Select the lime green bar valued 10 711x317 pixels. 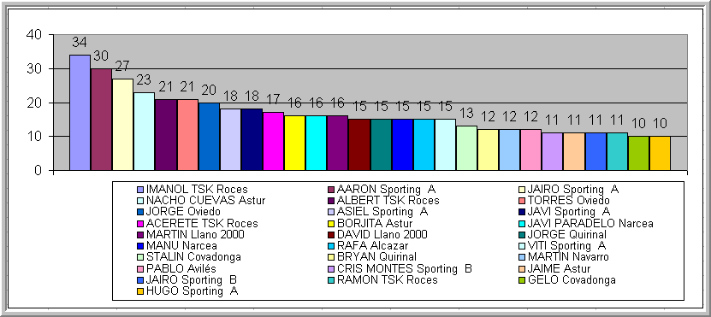638,154
